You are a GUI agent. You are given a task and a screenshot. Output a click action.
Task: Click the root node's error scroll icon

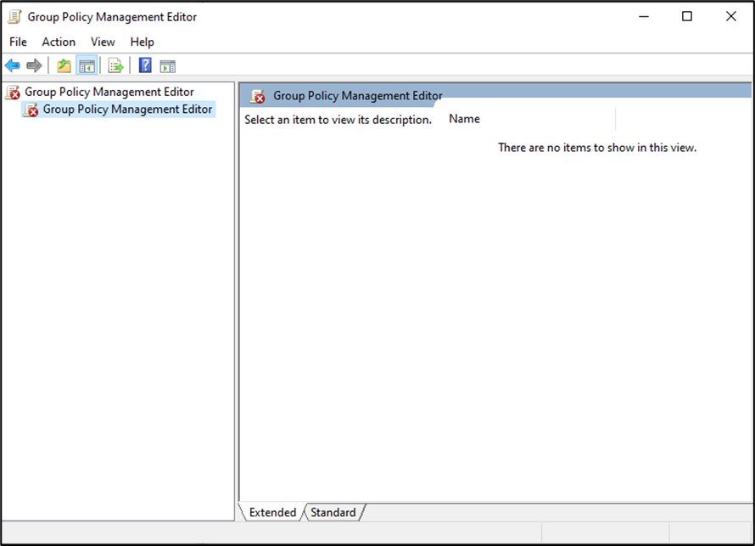tap(13, 93)
